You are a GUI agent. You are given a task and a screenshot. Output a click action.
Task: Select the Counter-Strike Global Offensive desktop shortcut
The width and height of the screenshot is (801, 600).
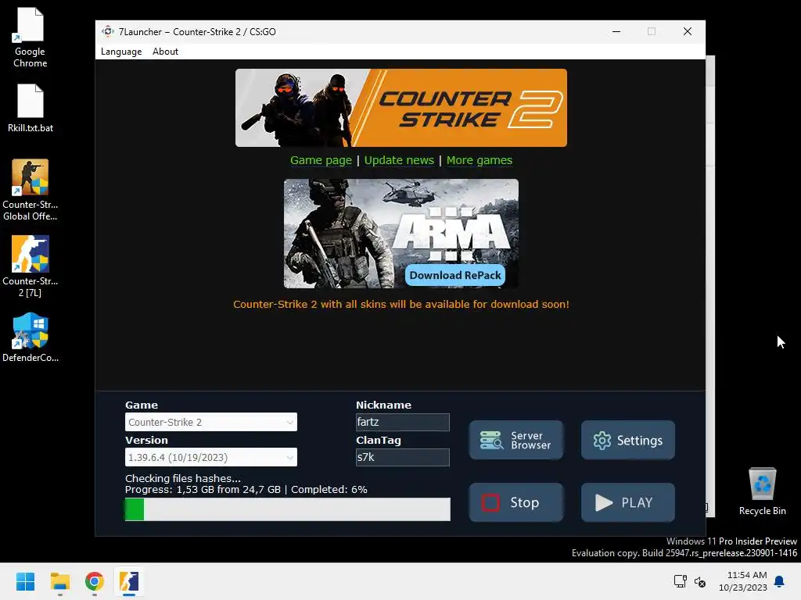[x=31, y=190]
